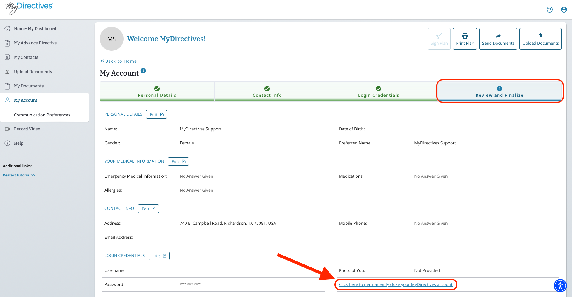Click the Welcome MyDirectives! heading

[x=166, y=39]
